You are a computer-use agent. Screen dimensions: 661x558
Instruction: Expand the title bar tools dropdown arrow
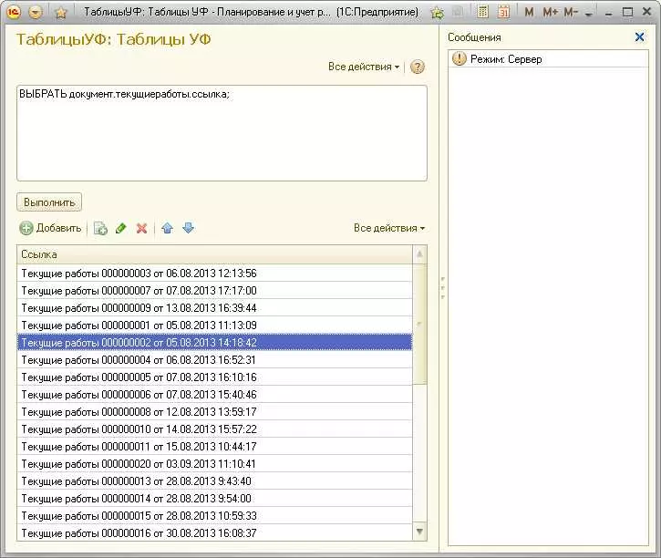pyautogui.click(x=589, y=14)
